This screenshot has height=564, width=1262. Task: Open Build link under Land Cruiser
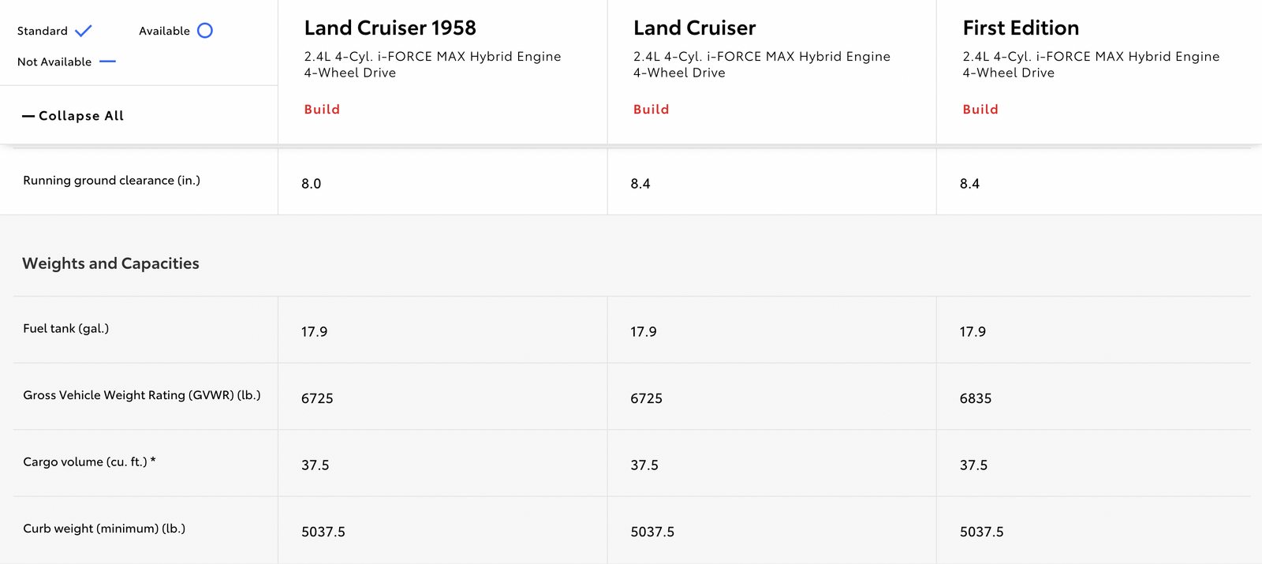[x=651, y=110]
